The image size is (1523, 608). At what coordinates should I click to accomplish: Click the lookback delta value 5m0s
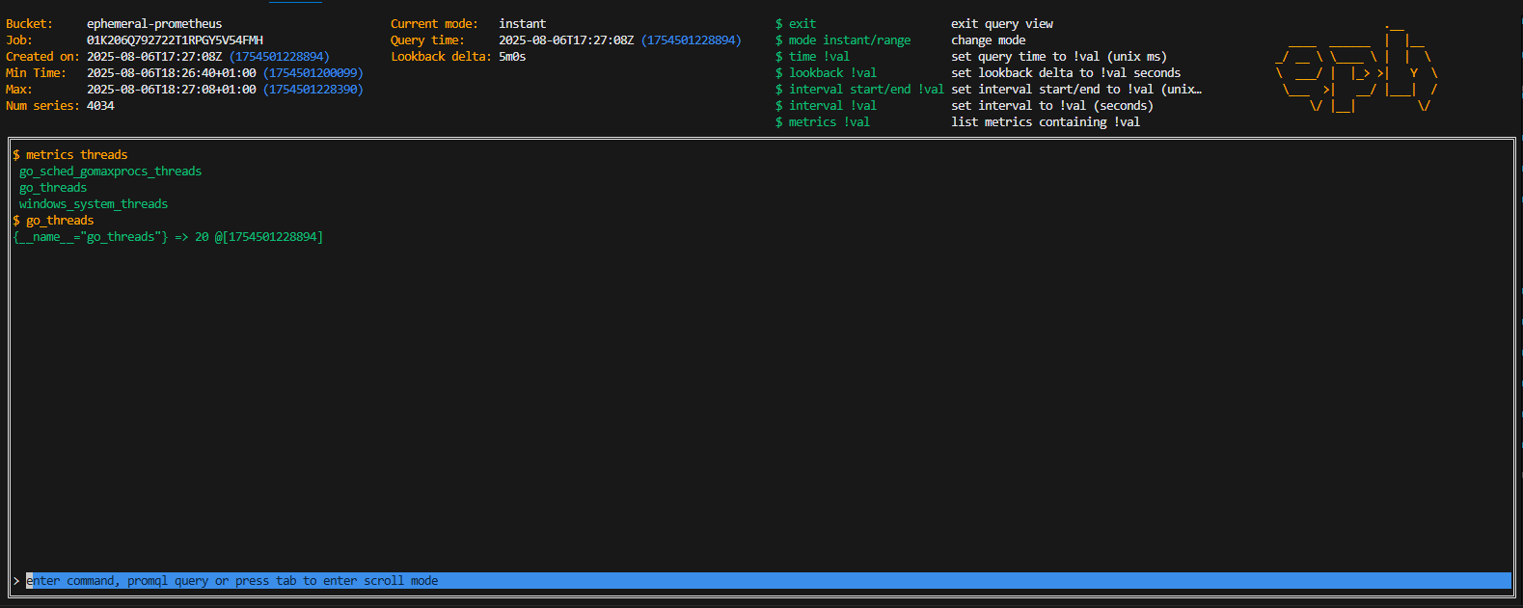pos(512,57)
